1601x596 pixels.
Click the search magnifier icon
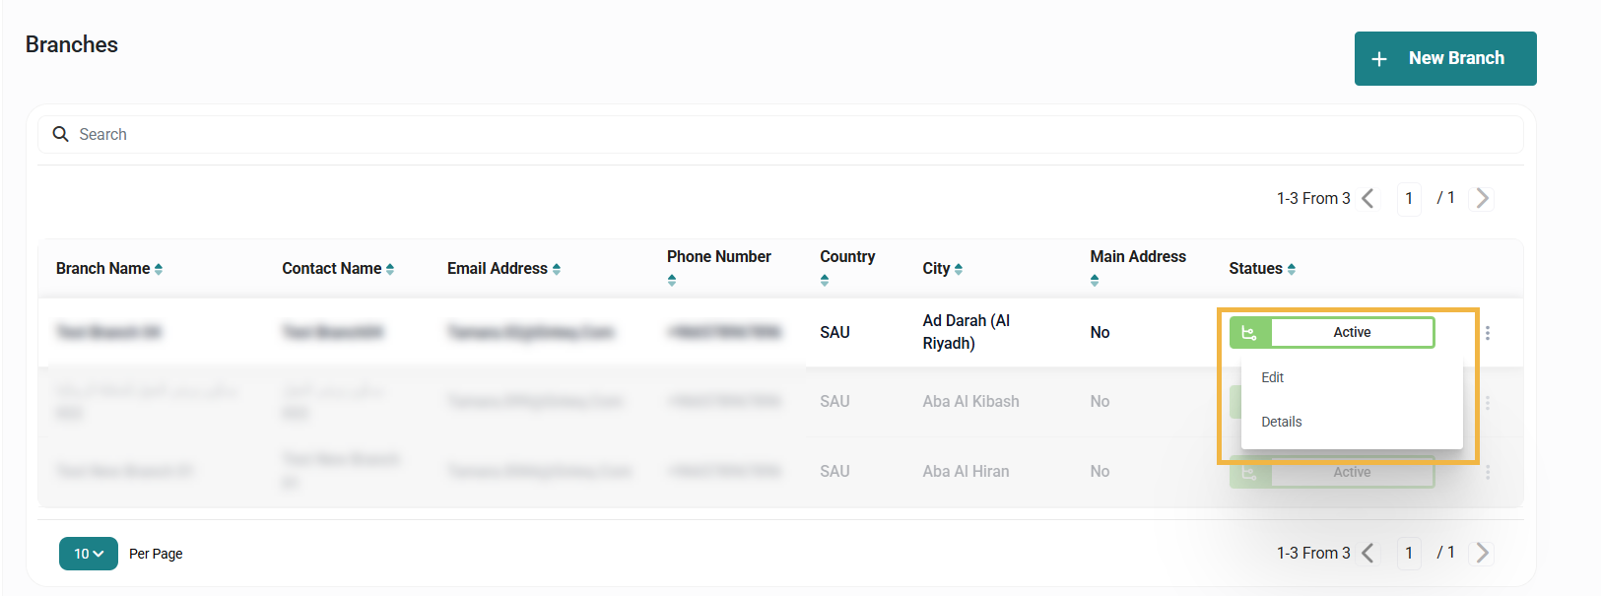click(60, 134)
